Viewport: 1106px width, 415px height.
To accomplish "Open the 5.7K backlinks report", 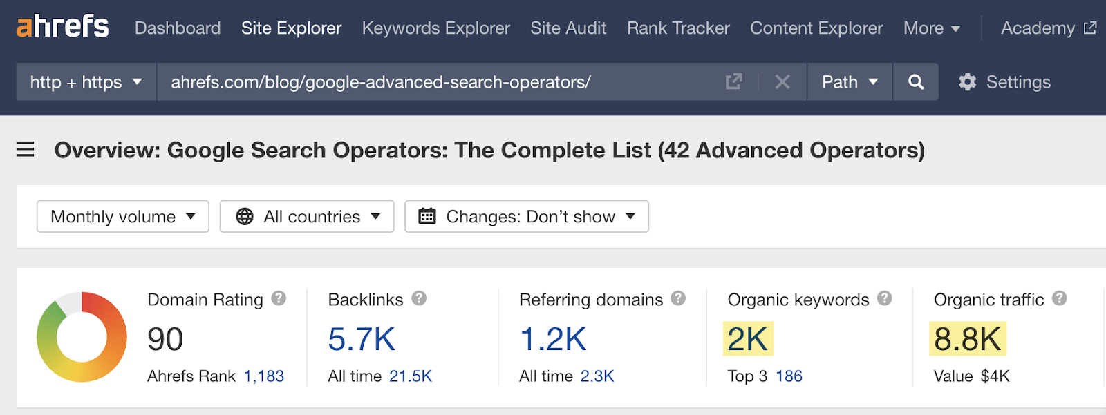I will [362, 339].
